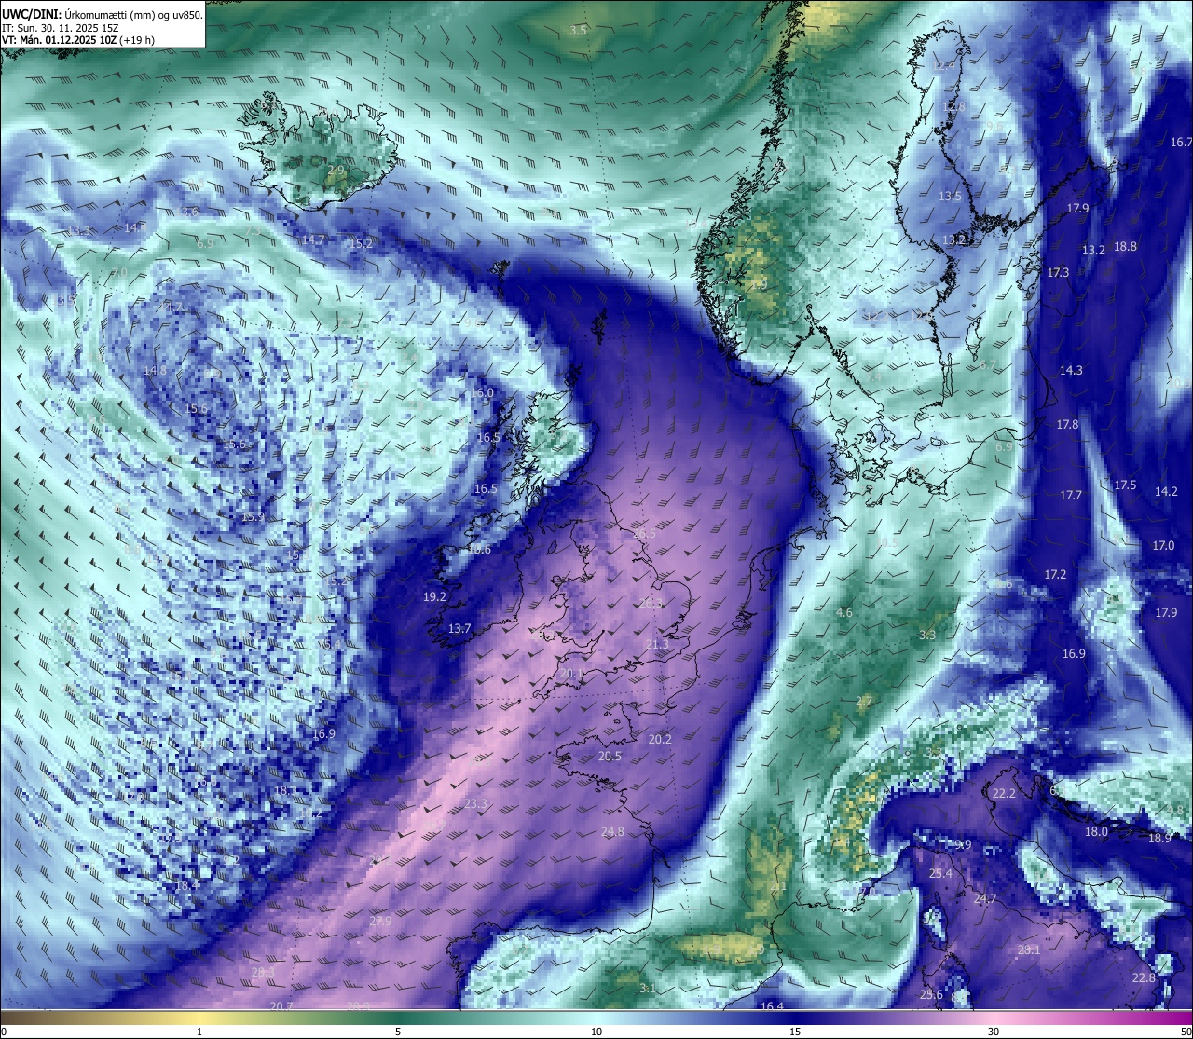Click the 30 tick on the color scale
The height and width of the screenshot is (1039, 1193).
[x=994, y=1032]
